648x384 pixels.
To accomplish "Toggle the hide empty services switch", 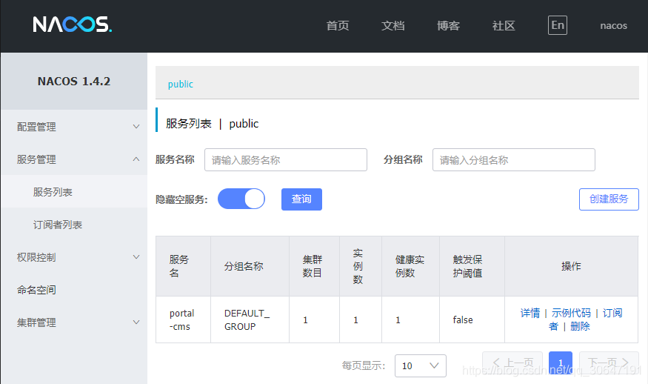I will pyautogui.click(x=241, y=199).
